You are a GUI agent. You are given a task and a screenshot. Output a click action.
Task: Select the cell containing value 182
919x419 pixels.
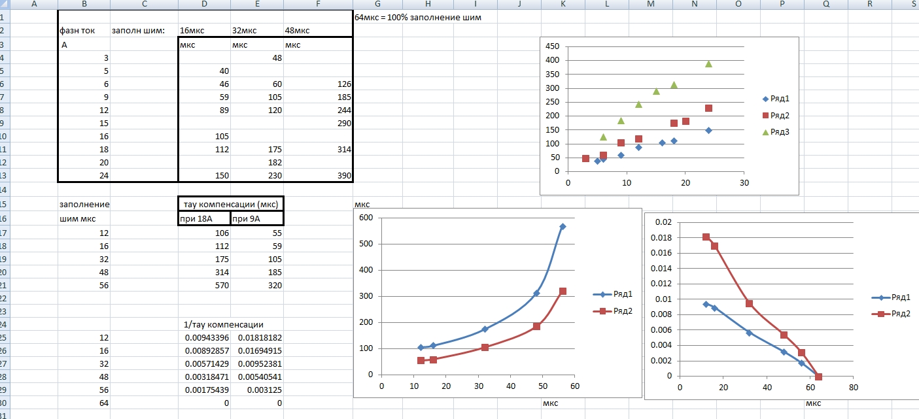tap(257, 163)
